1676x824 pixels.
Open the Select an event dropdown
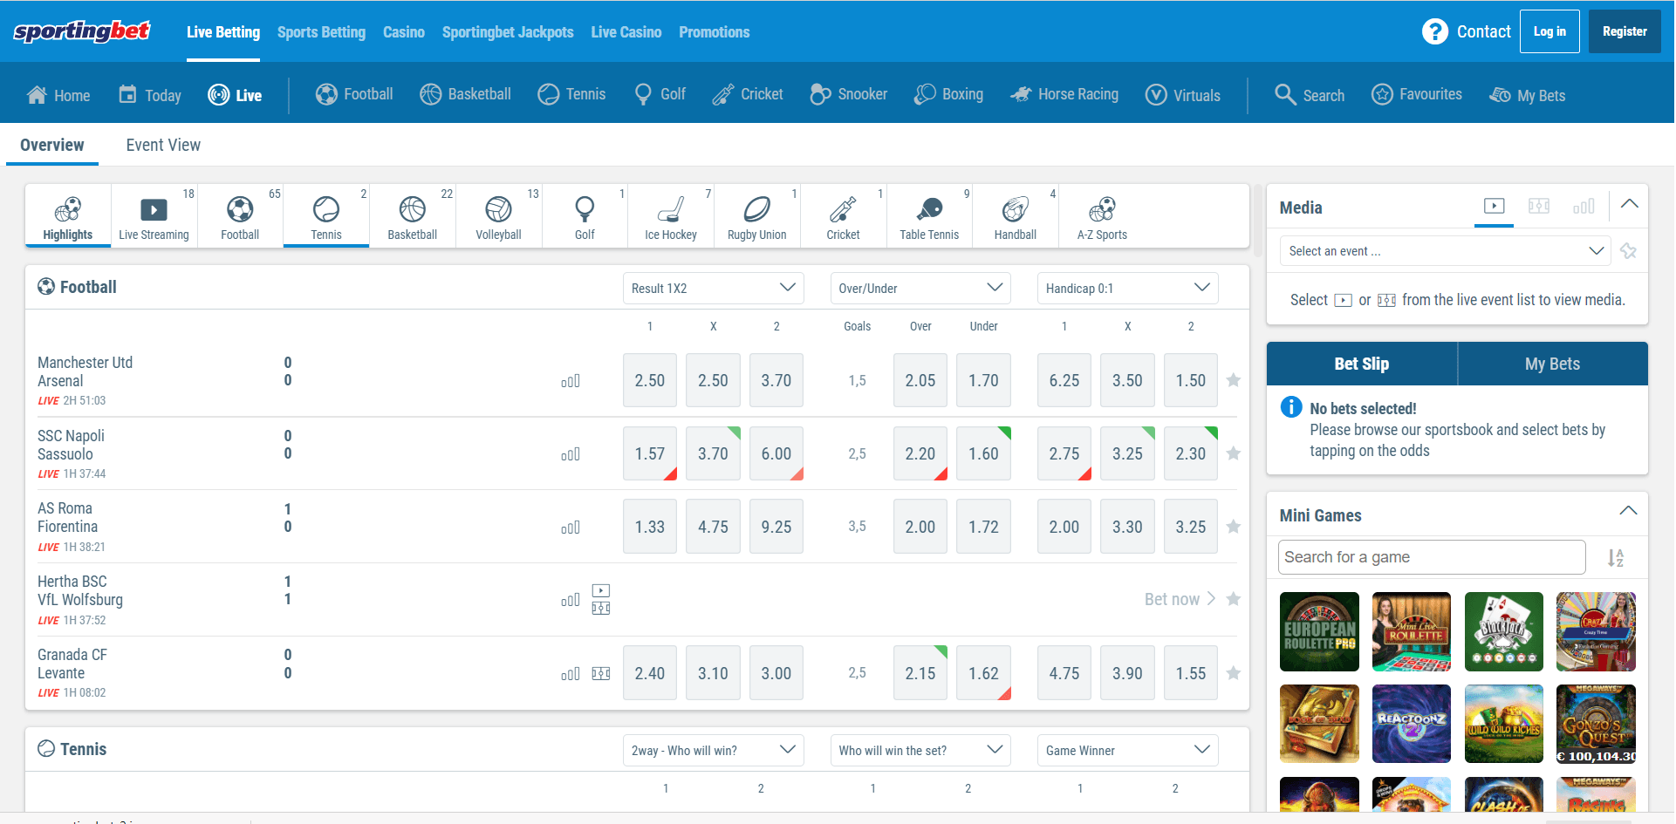(1445, 251)
